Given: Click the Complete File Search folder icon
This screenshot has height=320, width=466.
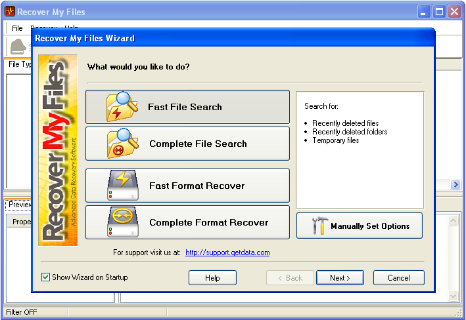Looking at the screenshot, I should (122, 144).
